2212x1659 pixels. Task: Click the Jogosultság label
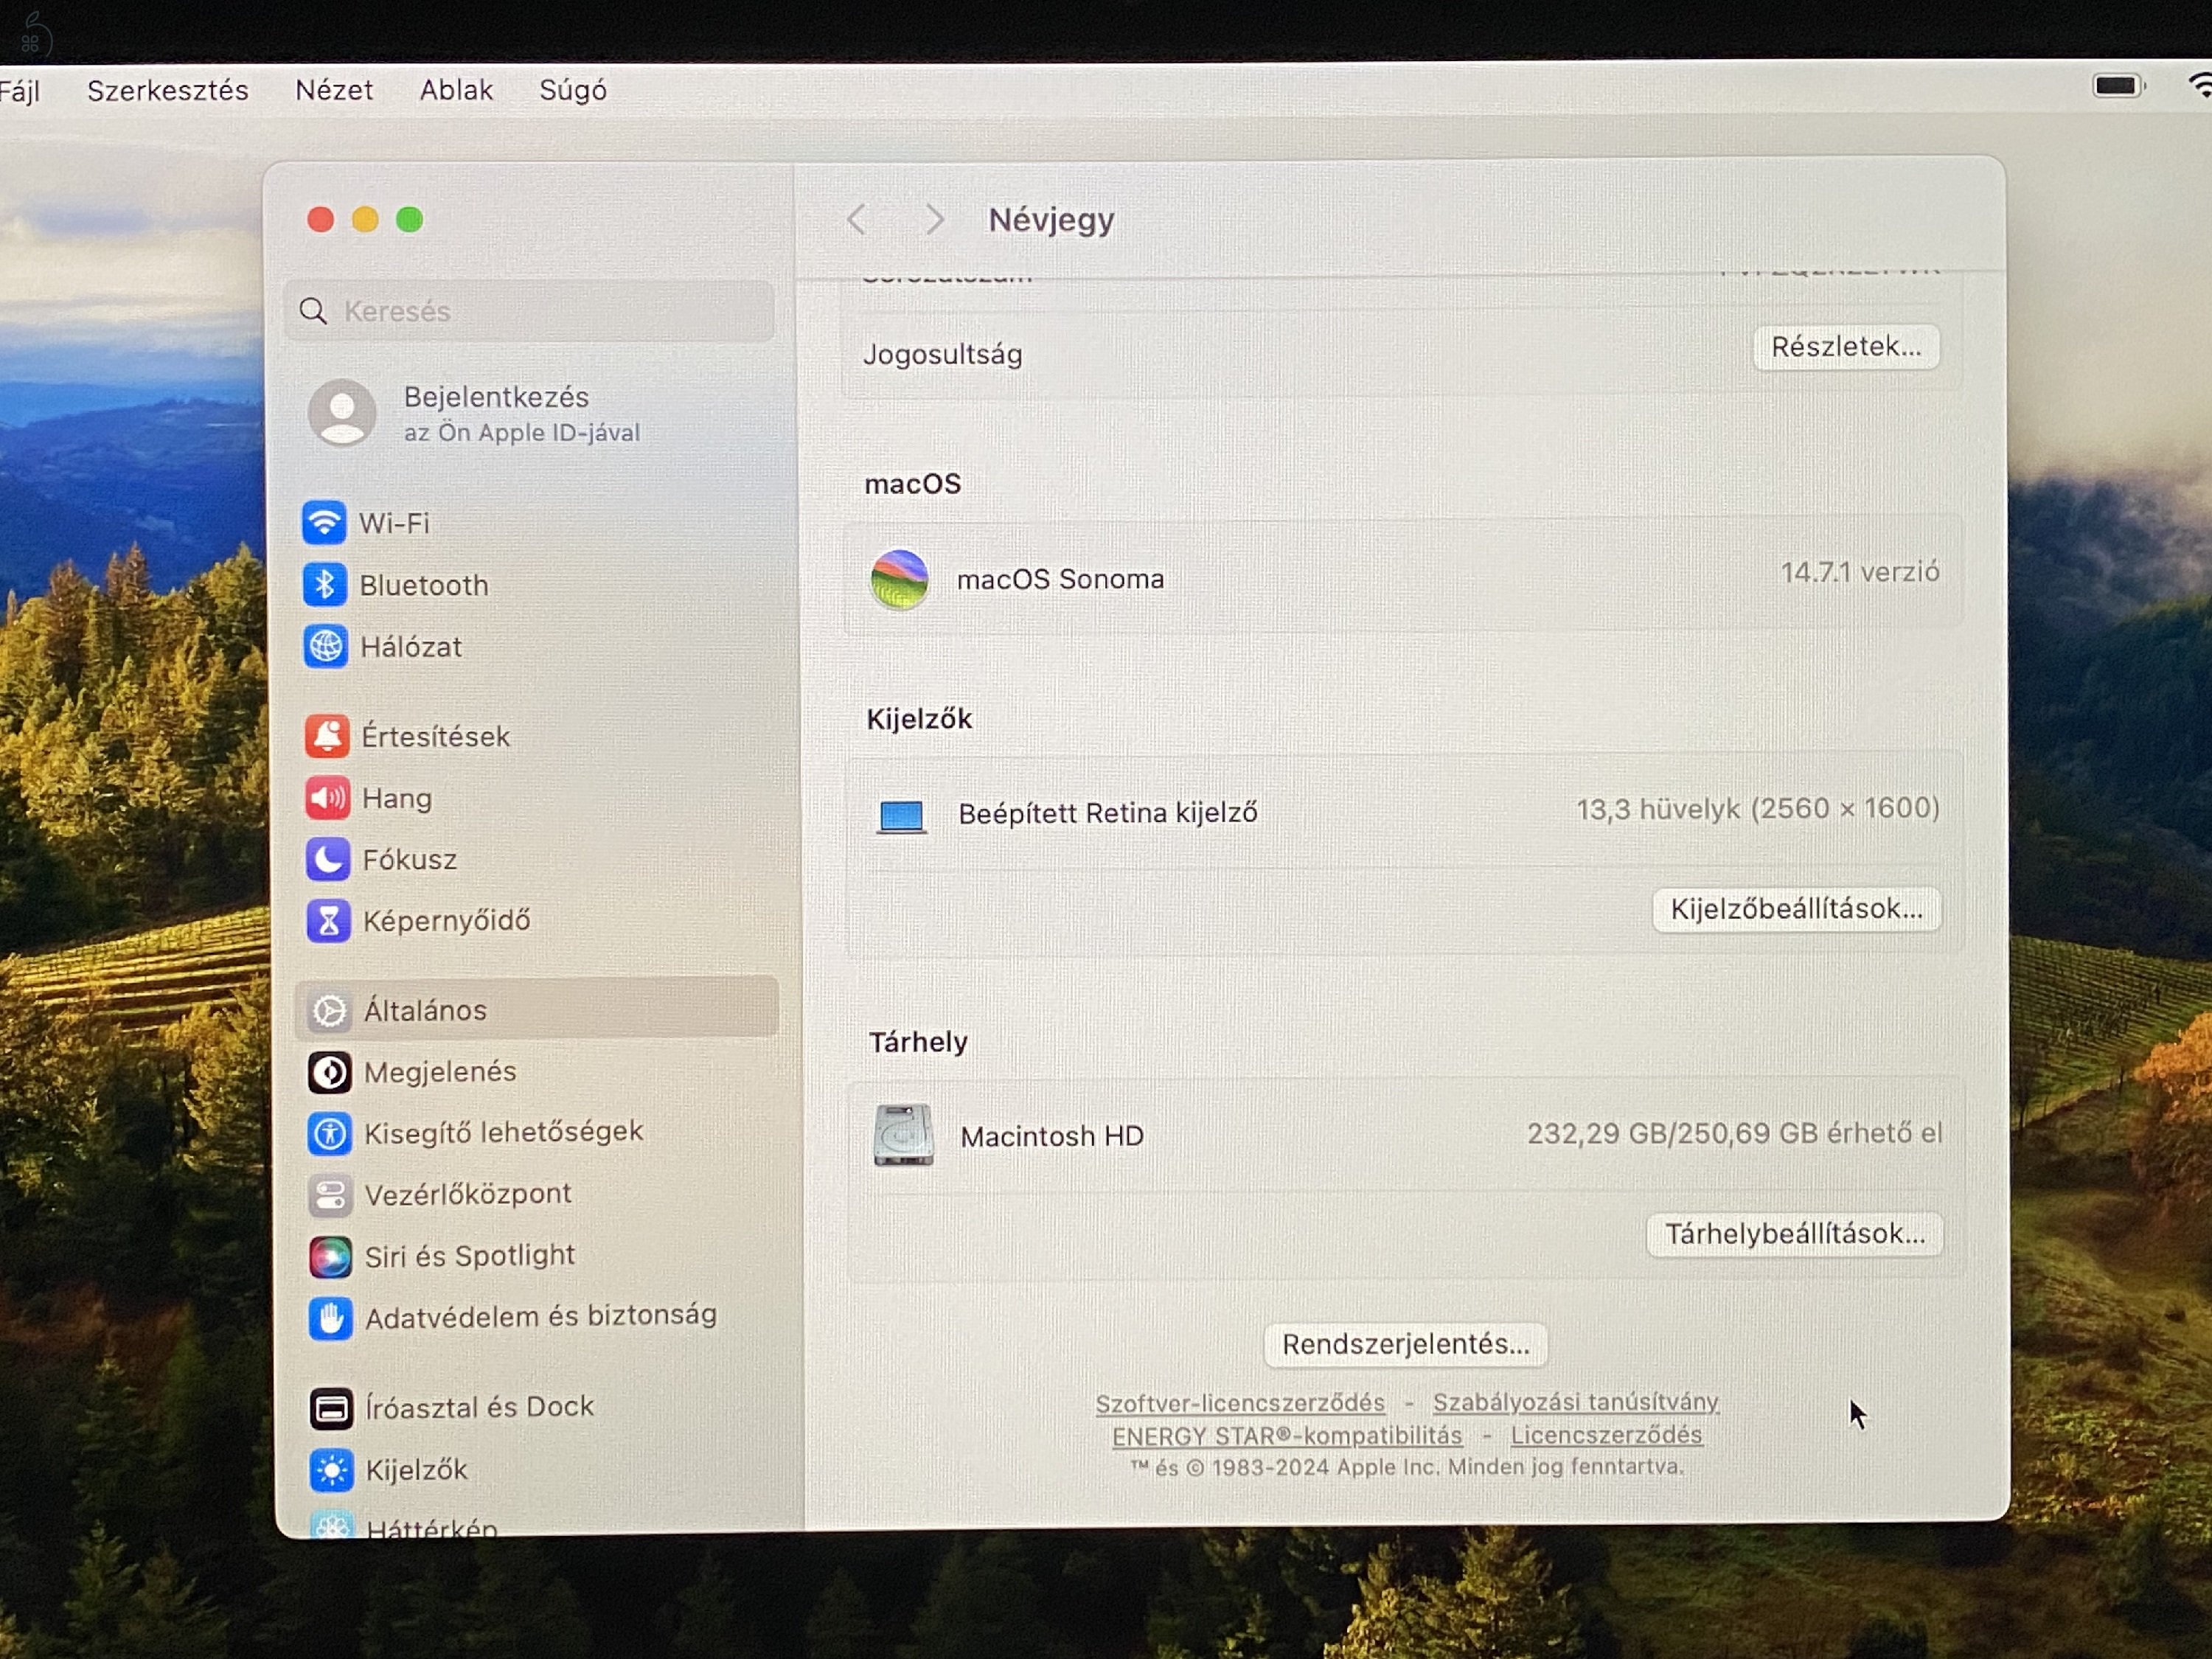pos(943,355)
